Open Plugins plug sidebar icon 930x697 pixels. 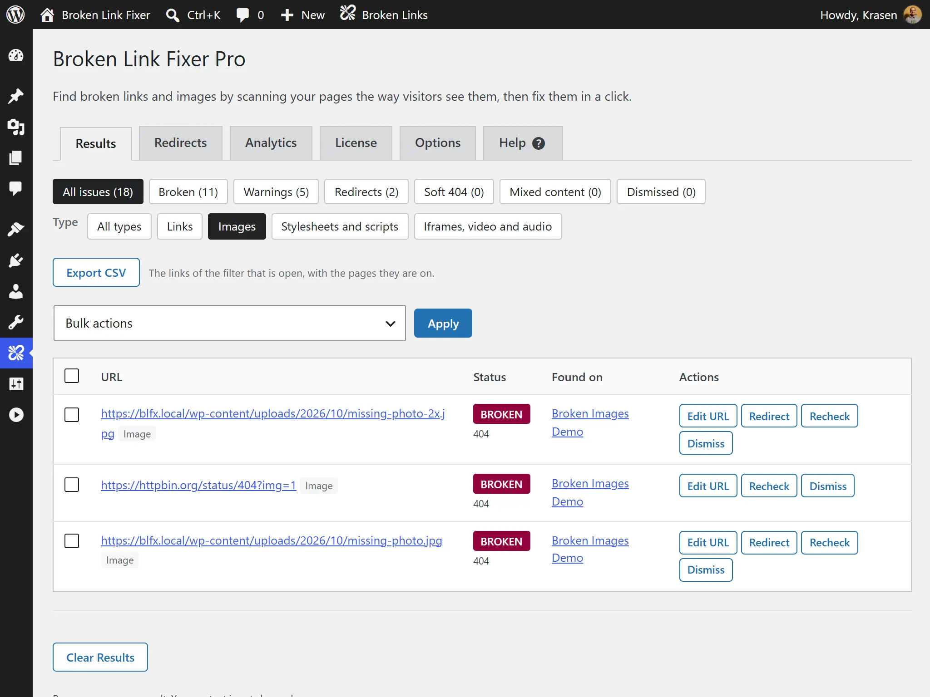[16, 260]
